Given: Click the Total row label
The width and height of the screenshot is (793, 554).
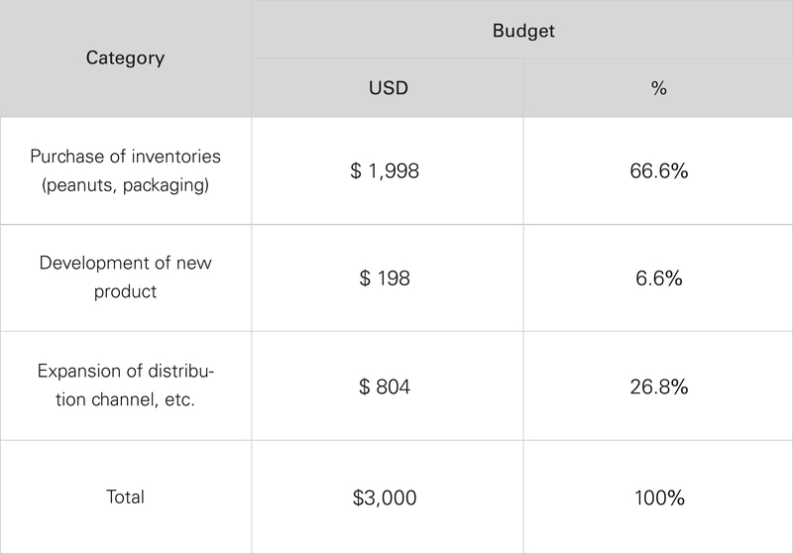Looking at the screenshot, I should pos(125,497).
